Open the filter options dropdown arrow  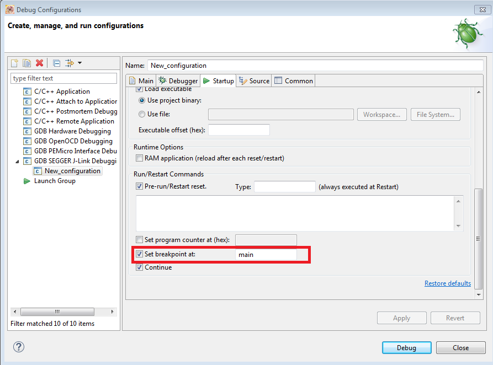pos(80,63)
